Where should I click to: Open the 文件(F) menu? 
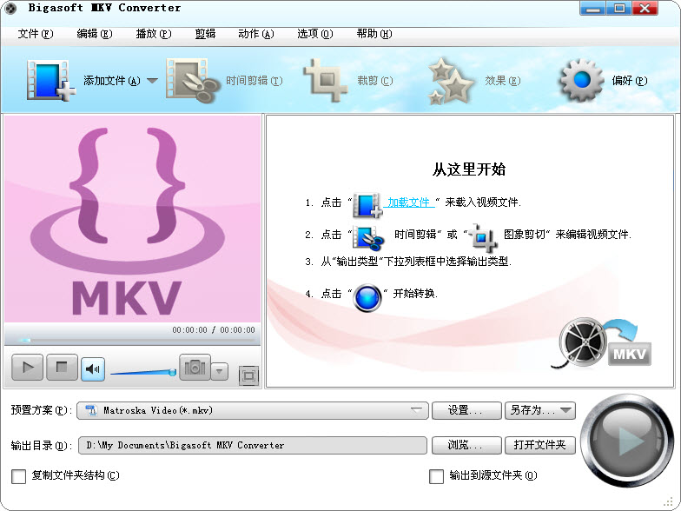click(35, 34)
